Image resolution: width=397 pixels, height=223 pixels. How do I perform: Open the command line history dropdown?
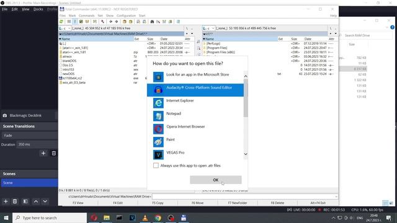(x=336, y=196)
